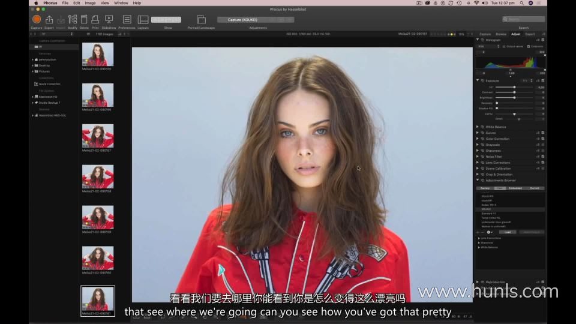This screenshot has width=576, height=324.
Task: Click the volume icon in menu bar
Action: (x=485, y=3)
